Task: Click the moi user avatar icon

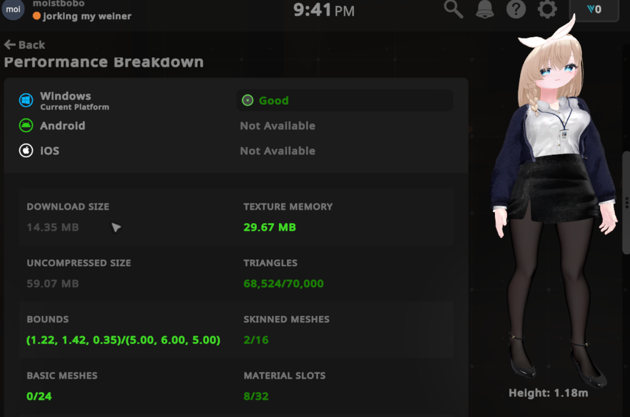Action: click(13, 9)
